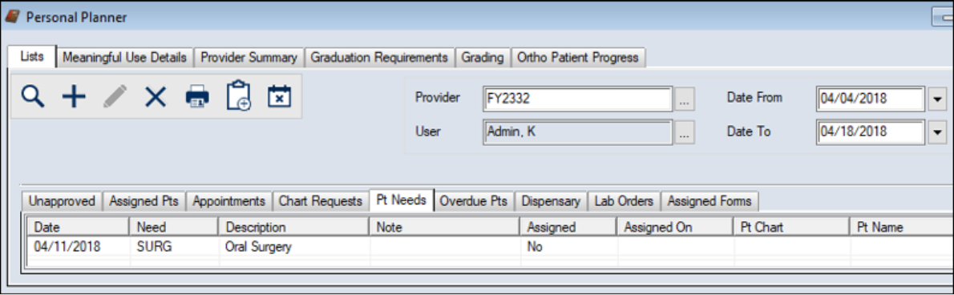
Task: Sort by the Description column header
Action: 293,228
